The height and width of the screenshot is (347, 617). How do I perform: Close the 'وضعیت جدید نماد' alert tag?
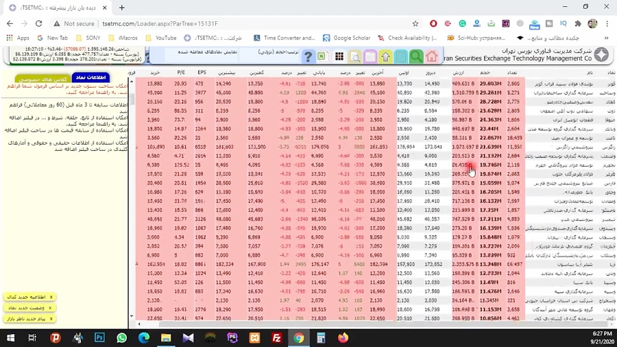[51, 308]
